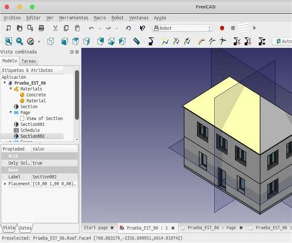292x243 pixels.
Task: Stop macro recording with the square icon
Action: tap(233, 28)
